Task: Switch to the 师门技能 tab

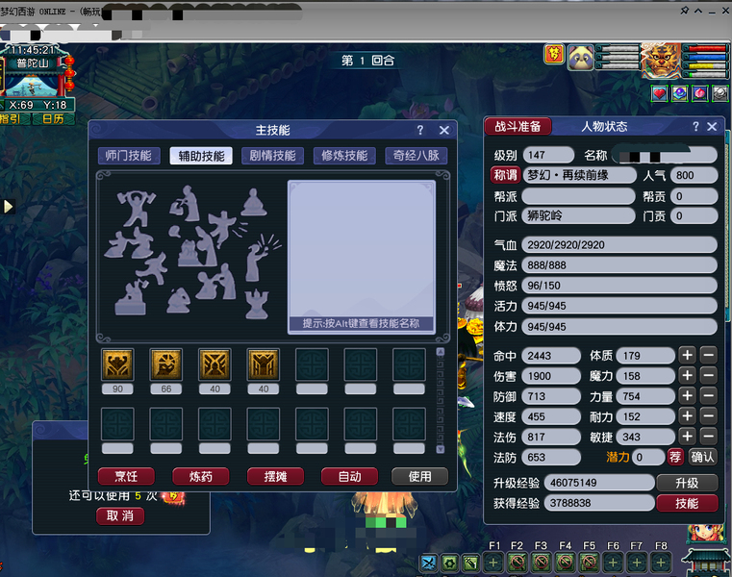Action: coord(128,156)
